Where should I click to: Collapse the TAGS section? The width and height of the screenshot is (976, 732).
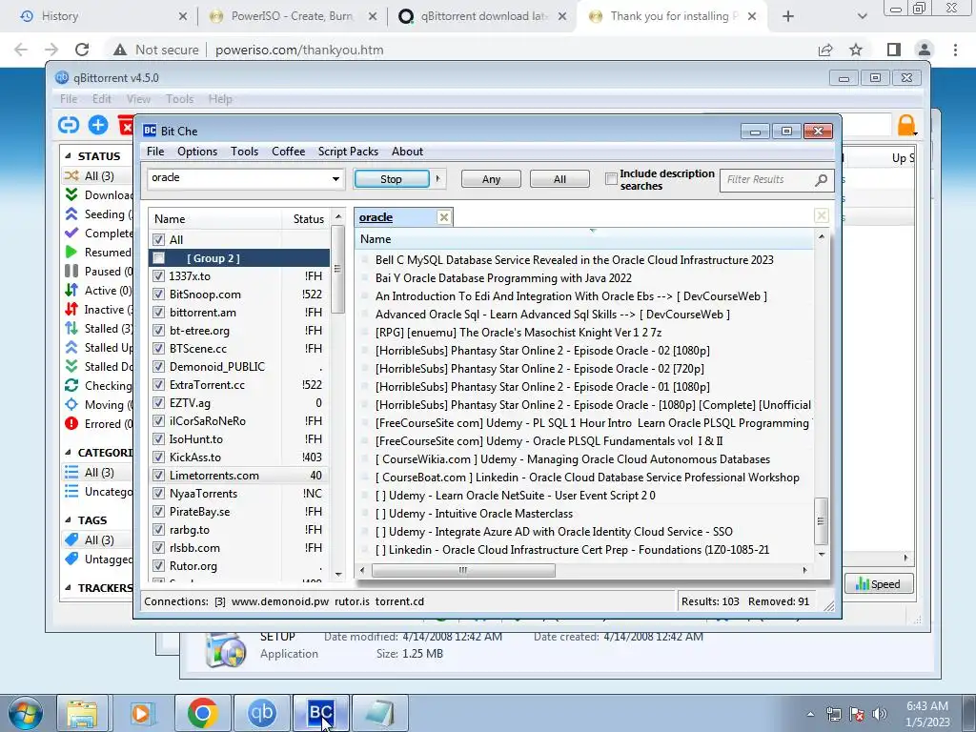[68, 520]
